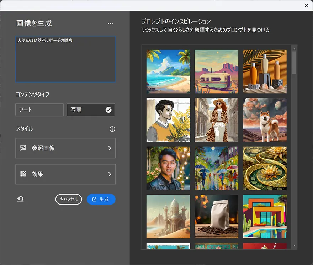
Task: Choose the golden lotus pattern thumbnail
Action: point(265,168)
